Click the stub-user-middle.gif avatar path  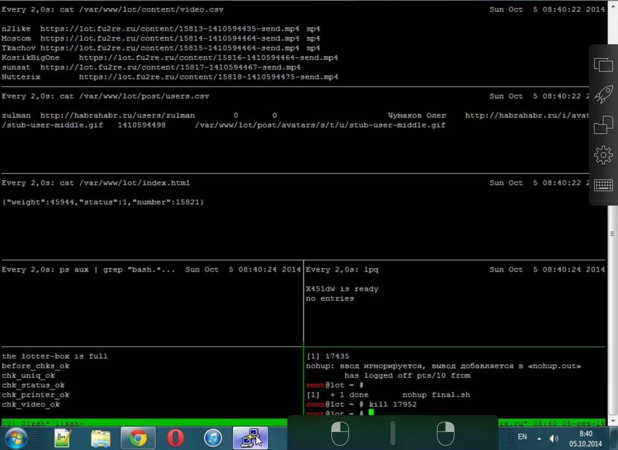(x=320, y=125)
